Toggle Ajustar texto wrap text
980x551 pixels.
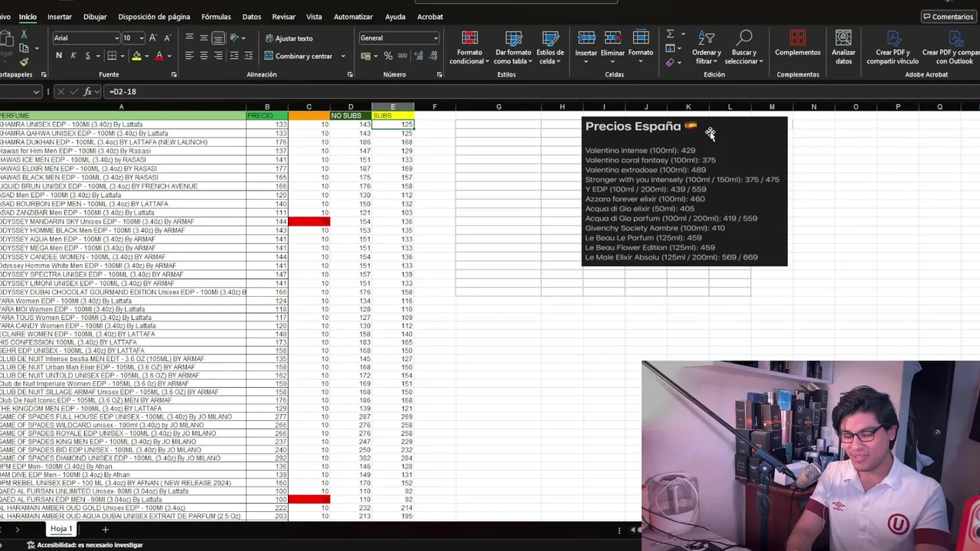[289, 38]
